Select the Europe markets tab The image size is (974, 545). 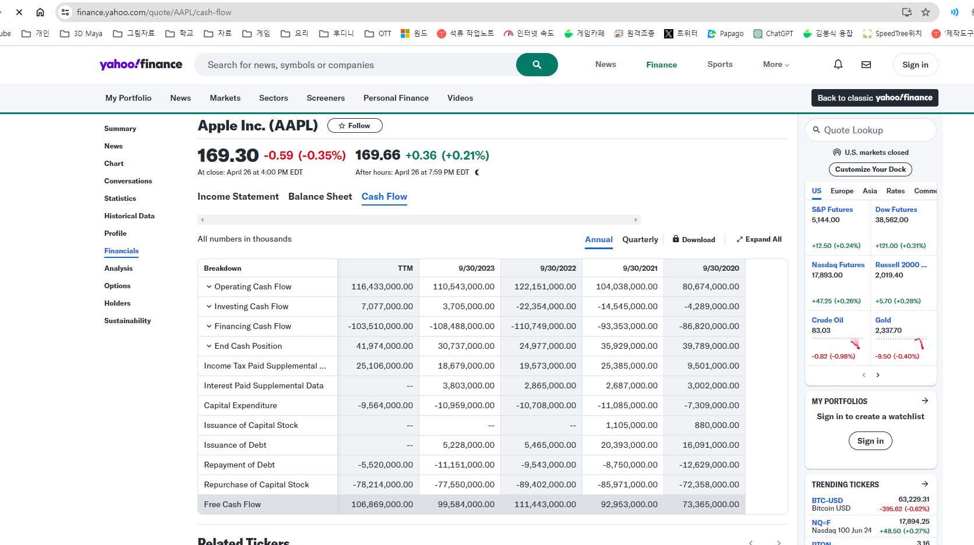click(x=842, y=191)
